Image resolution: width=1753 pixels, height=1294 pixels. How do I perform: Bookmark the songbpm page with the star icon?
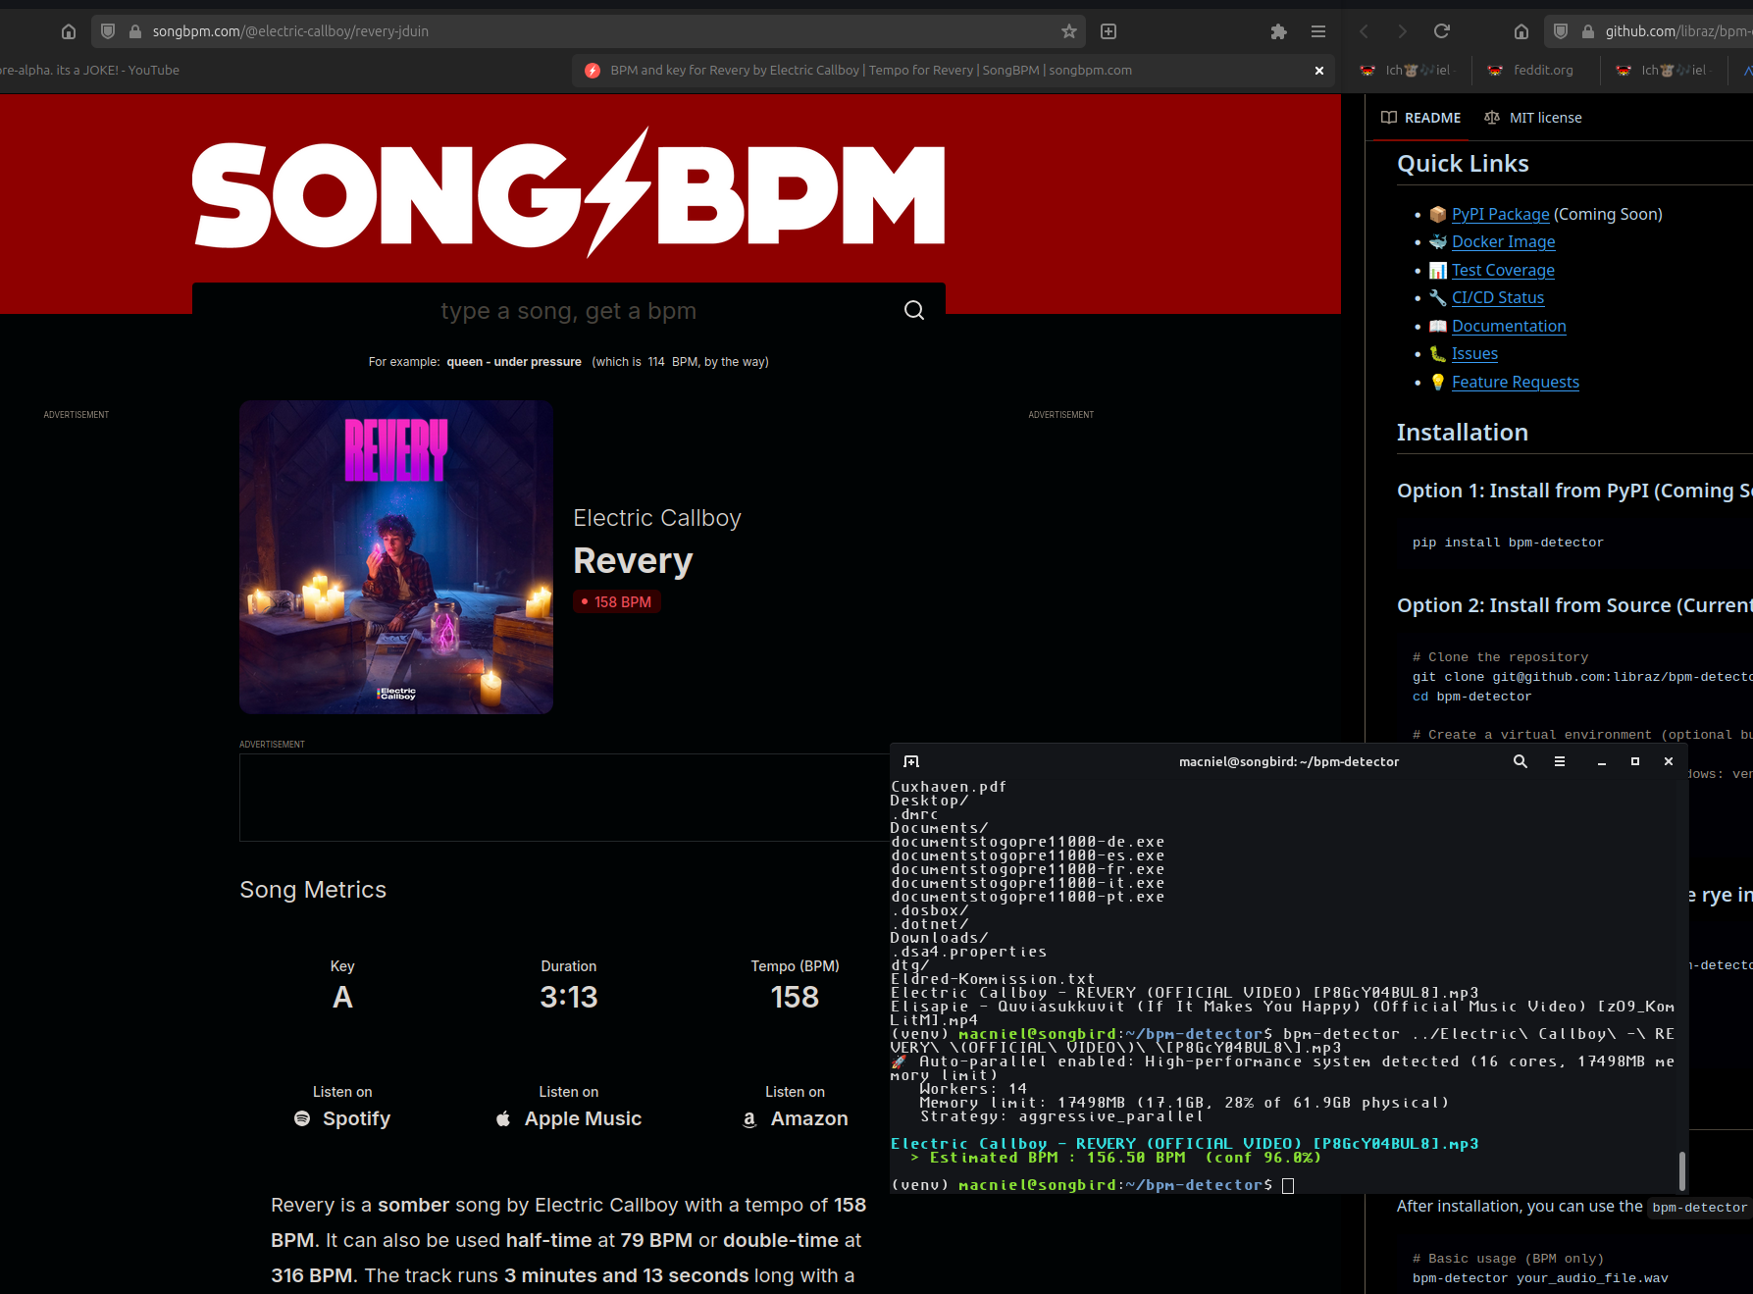[1069, 31]
